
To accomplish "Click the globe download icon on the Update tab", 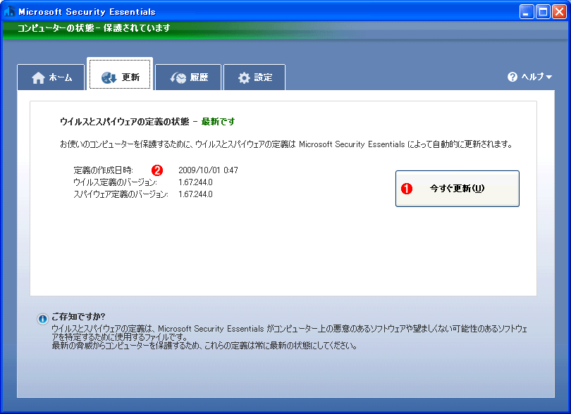I will coord(109,77).
